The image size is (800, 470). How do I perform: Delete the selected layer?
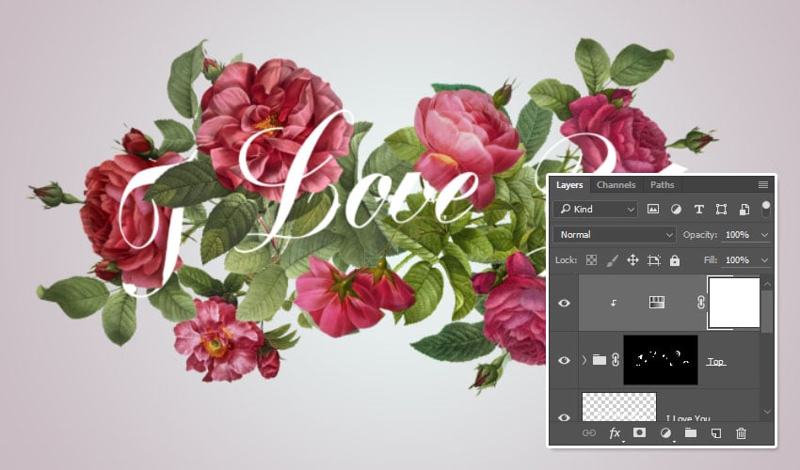click(x=741, y=433)
